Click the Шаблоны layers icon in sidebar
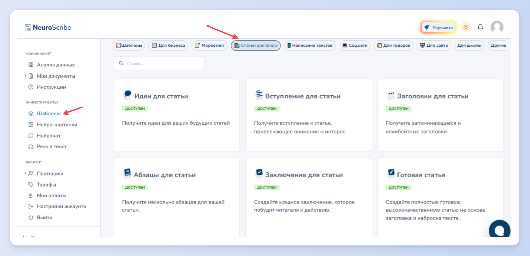 (x=31, y=114)
